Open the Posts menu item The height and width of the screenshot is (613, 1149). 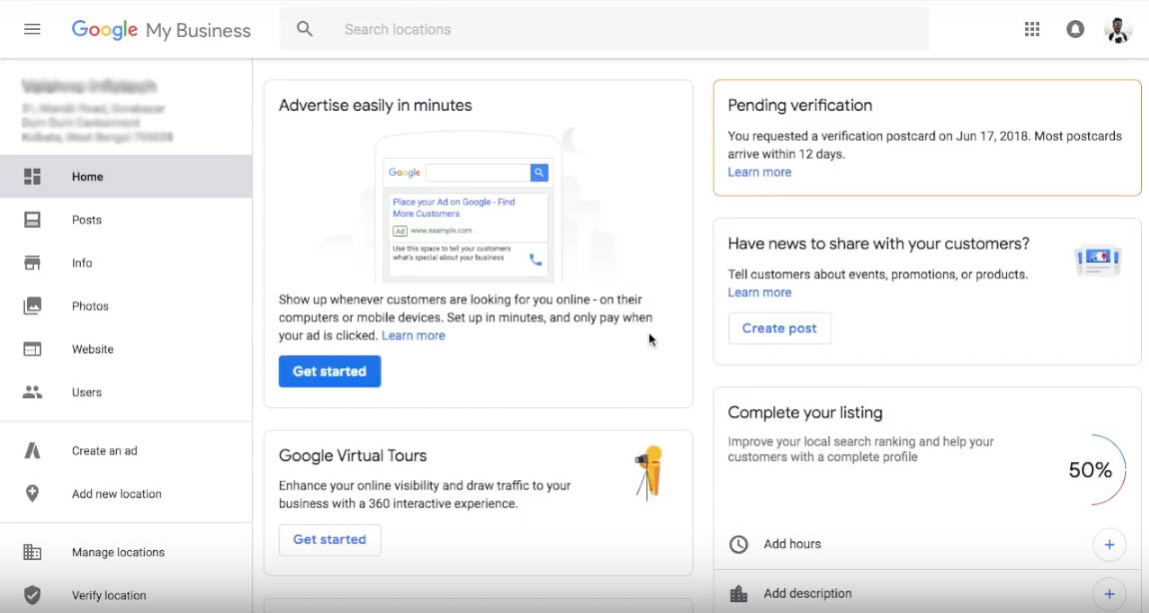(126, 220)
